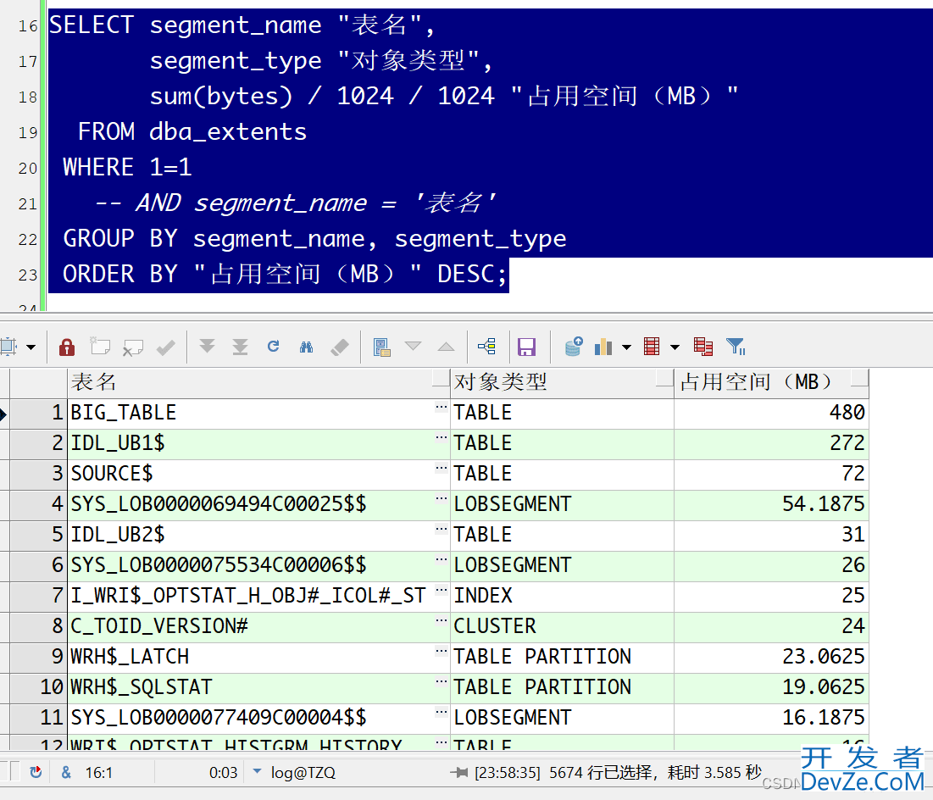This screenshot has width=933, height=800.
Task: Click line 19 FROM dba_extents in editor
Action: (x=192, y=131)
